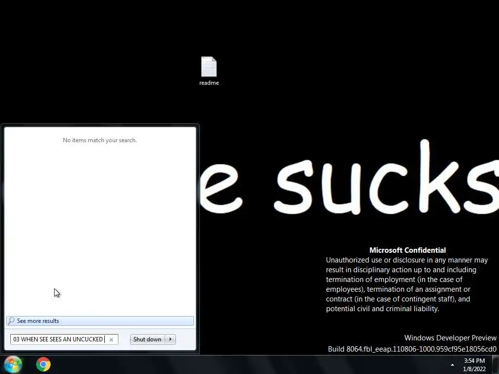The height and width of the screenshot is (374, 499).
Task: Open the readme file on desktop
Action: click(209, 71)
